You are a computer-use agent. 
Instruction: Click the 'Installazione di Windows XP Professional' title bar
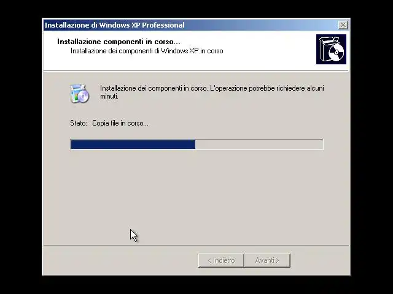pyautogui.click(x=196, y=25)
